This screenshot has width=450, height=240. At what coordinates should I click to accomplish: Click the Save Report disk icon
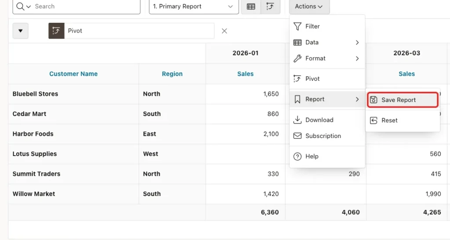(x=374, y=100)
